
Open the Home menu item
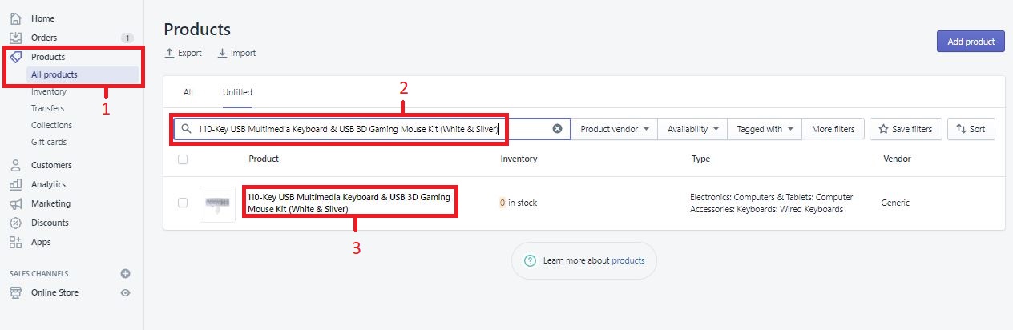point(43,18)
